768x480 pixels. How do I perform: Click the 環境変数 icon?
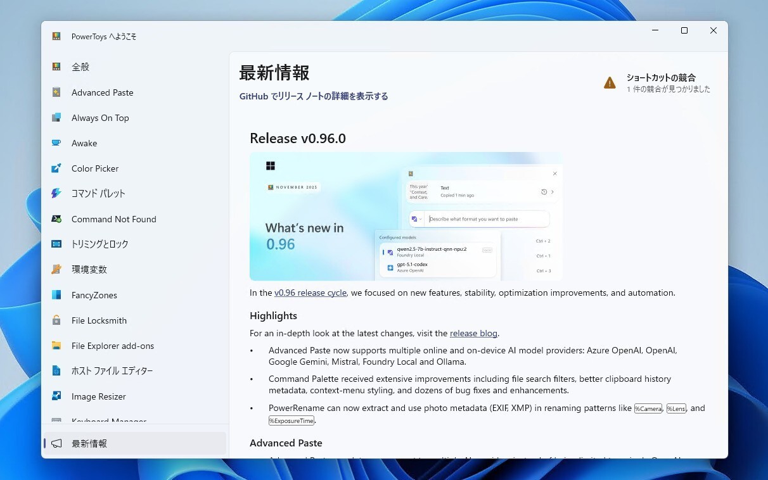[56, 269]
